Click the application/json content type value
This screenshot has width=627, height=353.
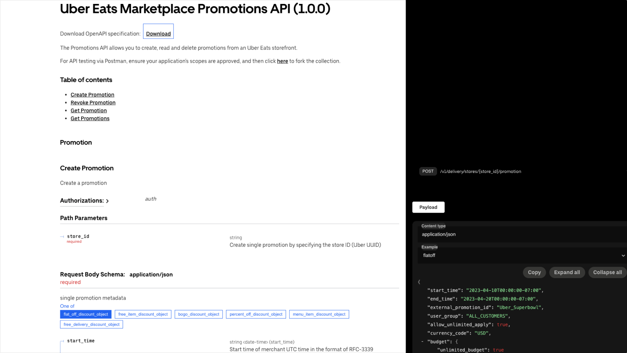pyautogui.click(x=439, y=235)
